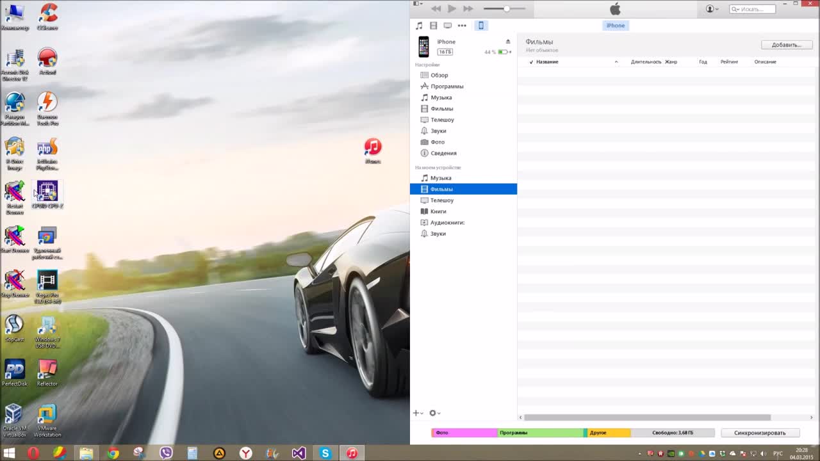
Task: Open the gear actions dropdown
Action: (434, 413)
